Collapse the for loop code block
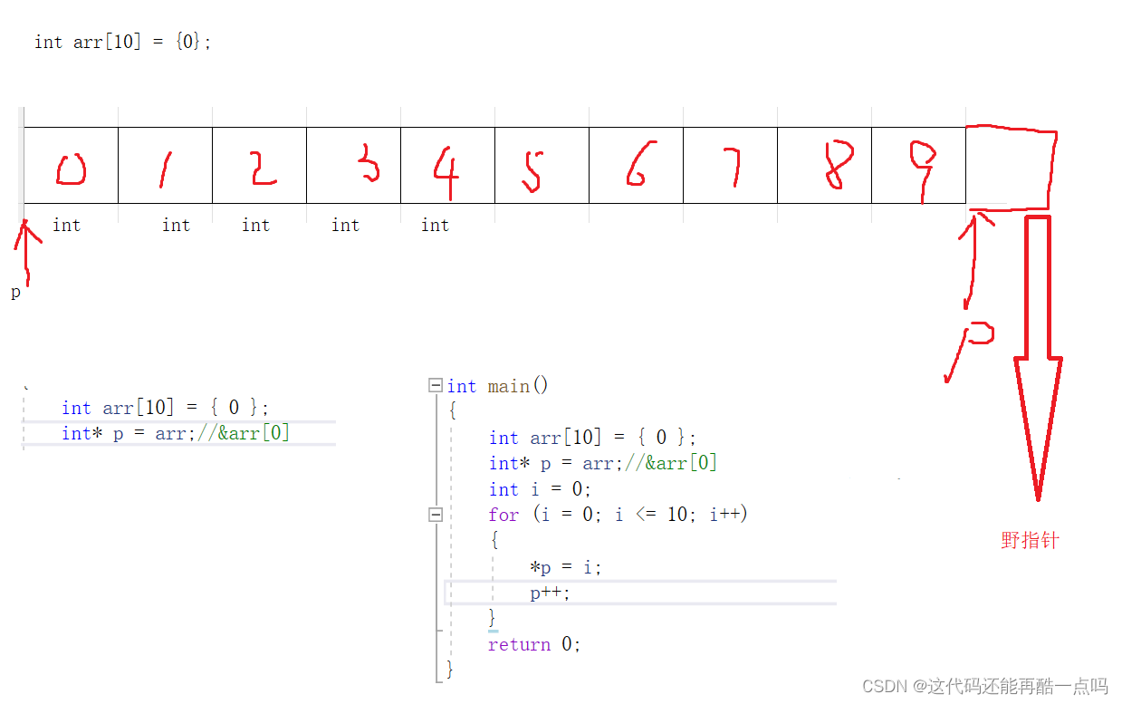Viewport: 1122px width, 704px height. coord(436,515)
